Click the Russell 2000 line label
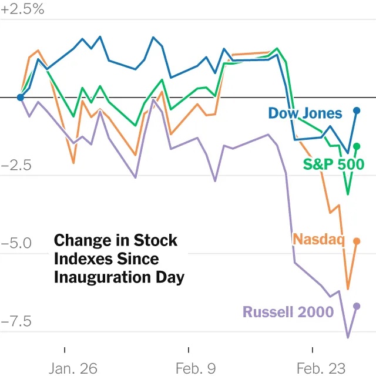Screen dimensions: 376x376 [x=288, y=312]
